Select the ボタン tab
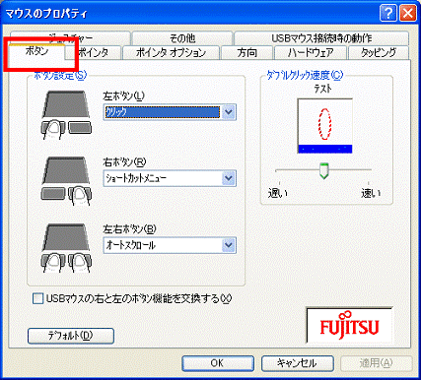421x380 pixels. 36,51
